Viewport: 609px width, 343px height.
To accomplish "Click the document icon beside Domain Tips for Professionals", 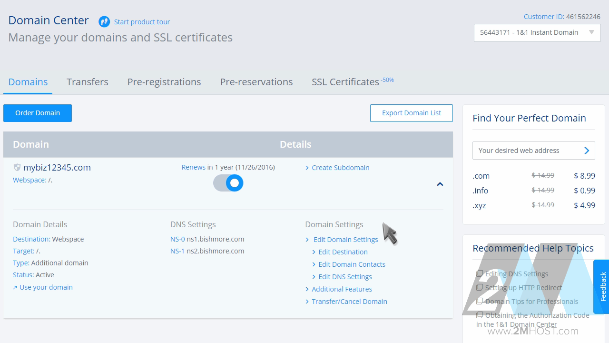I will (480, 301).
